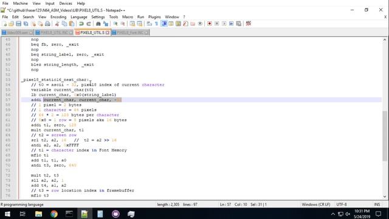
Task: Click the length : 2,305 status text
Action: tap(168, 204)
